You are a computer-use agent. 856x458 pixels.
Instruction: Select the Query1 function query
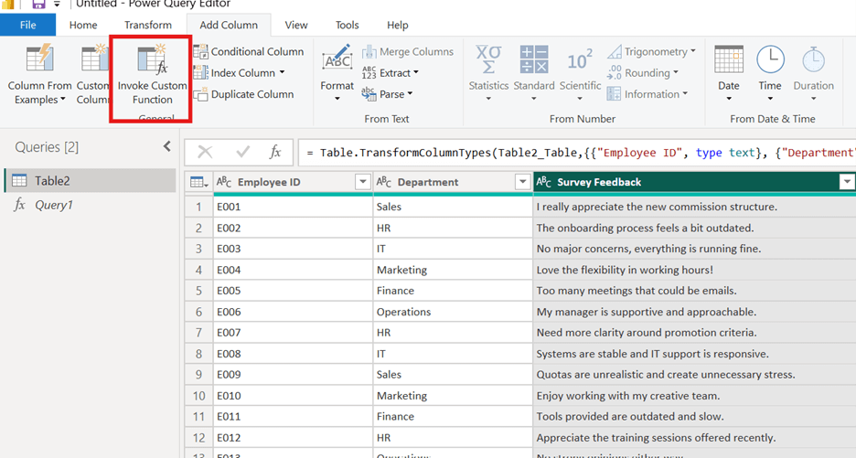[x=90, y=206]
